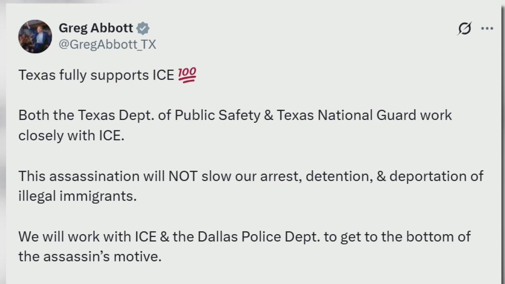Click the Greg Abbott display name

[x=96, y=28]
